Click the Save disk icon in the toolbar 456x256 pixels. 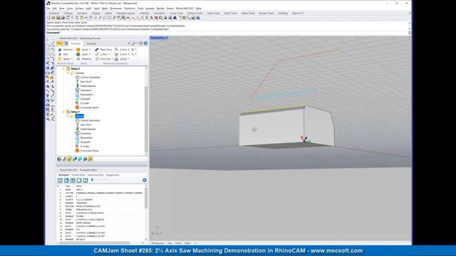click(58, 18)
